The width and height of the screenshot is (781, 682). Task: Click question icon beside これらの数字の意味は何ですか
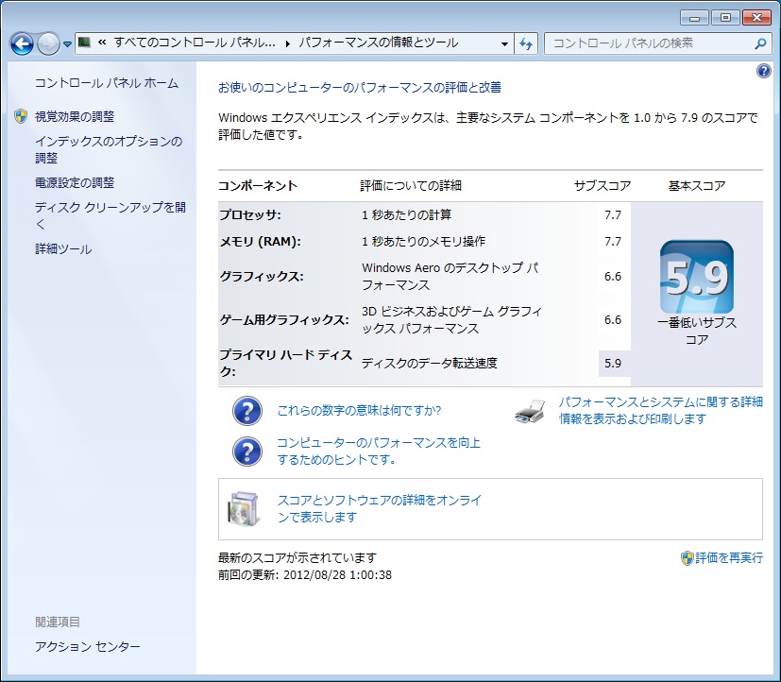246,411
